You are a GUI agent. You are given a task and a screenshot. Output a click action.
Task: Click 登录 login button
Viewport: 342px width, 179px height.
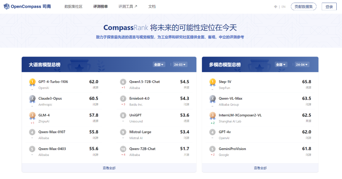point(329,7)
